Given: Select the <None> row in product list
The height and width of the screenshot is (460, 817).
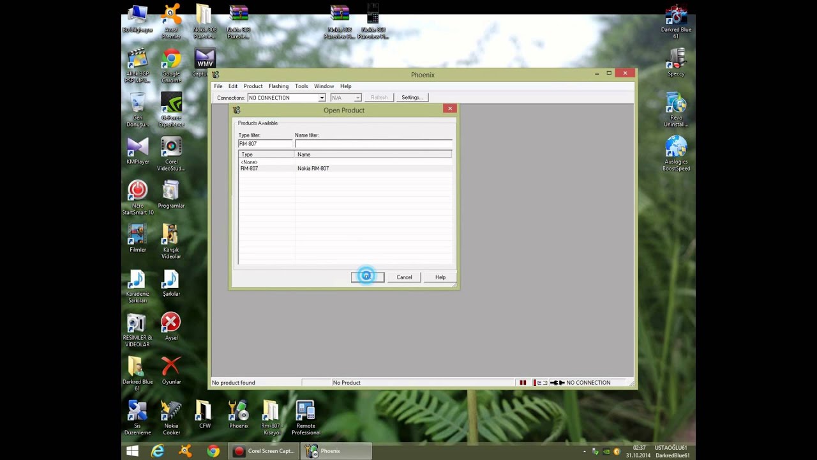Looking at the screenshot, I should (x=345, y=162).
